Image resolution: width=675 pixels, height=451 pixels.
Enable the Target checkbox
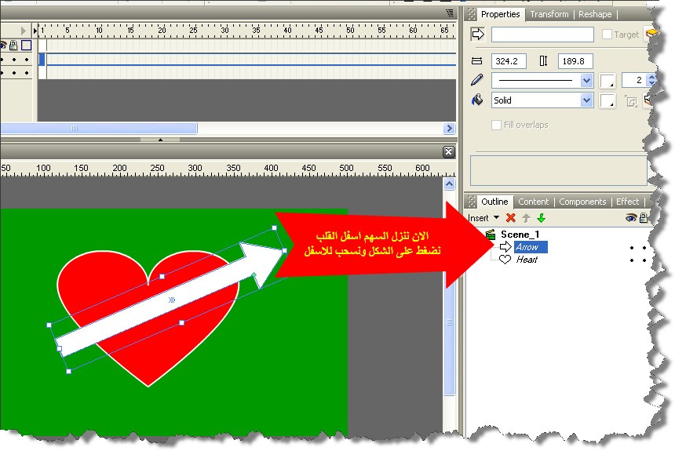[607, 35]
